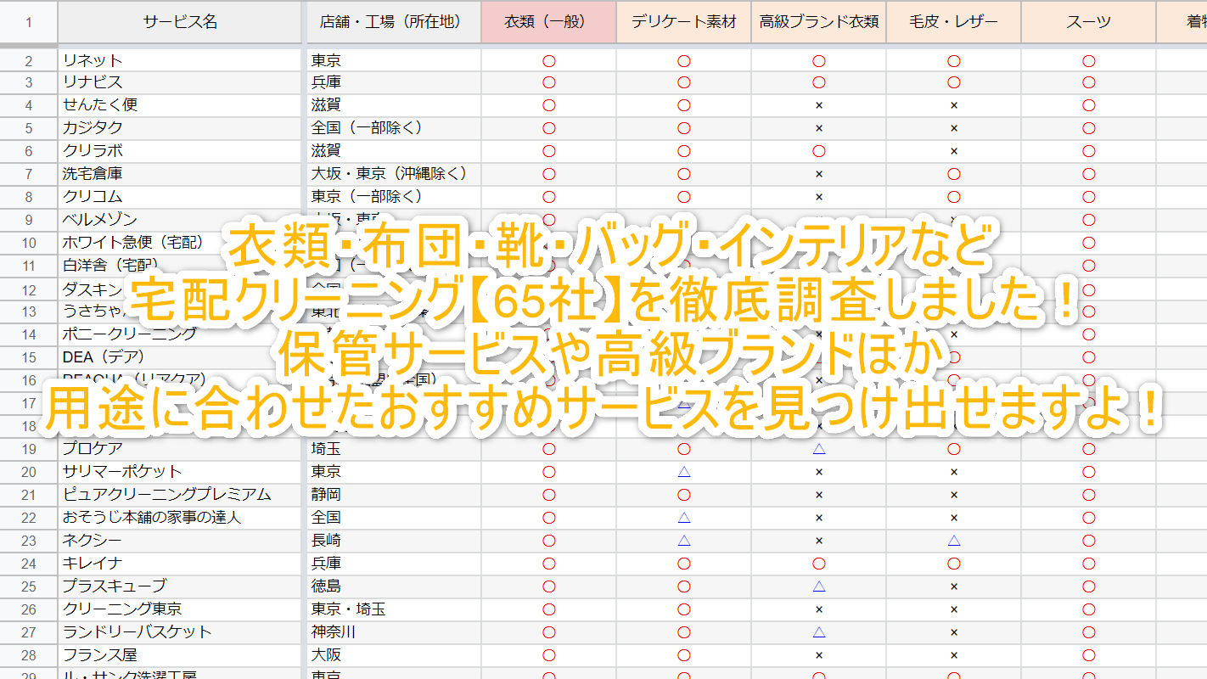The height and width of the screenshot is (679, 1207).
Task: Click the サリマーポケット cell
Action: [181, 472]
